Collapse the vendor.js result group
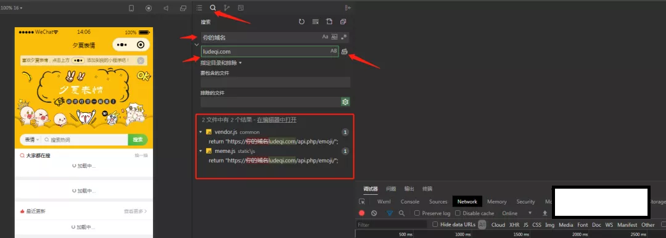The image size is (666, 238). [200, 132]
